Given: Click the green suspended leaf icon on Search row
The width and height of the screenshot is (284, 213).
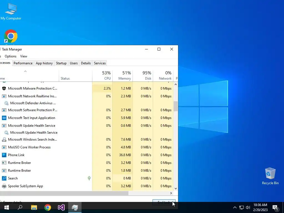Looking at the screenshot, I should tap(89, 178).
